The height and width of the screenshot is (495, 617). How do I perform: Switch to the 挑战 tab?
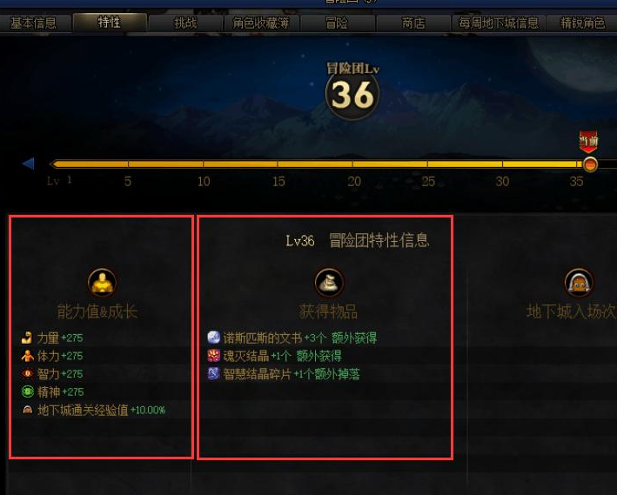[x=185, y=23]
